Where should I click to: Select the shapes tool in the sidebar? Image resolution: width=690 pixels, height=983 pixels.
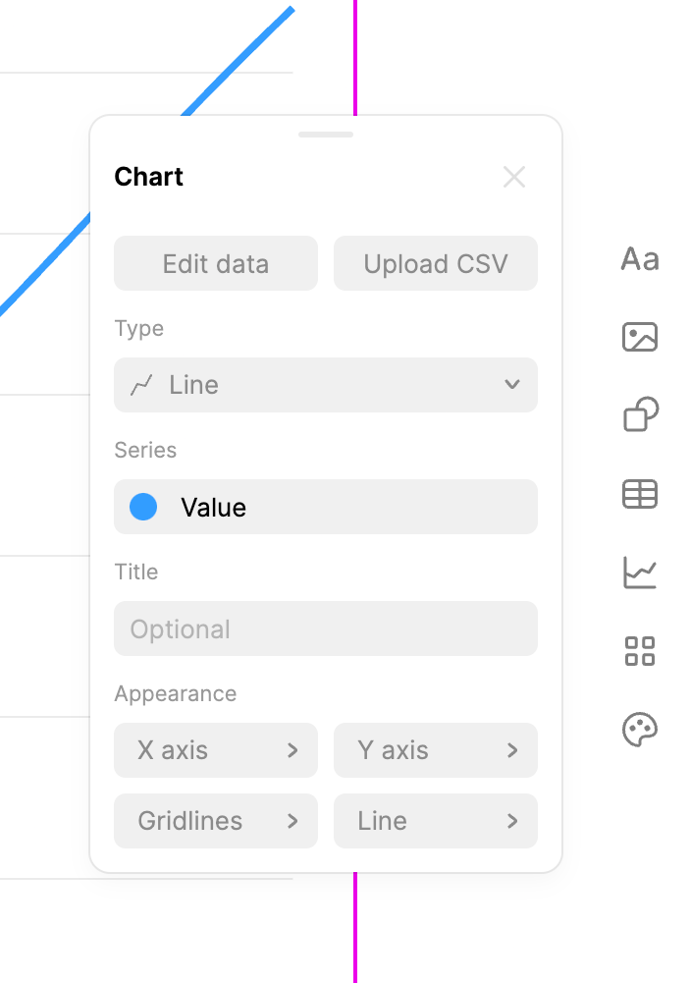[639, 414]
